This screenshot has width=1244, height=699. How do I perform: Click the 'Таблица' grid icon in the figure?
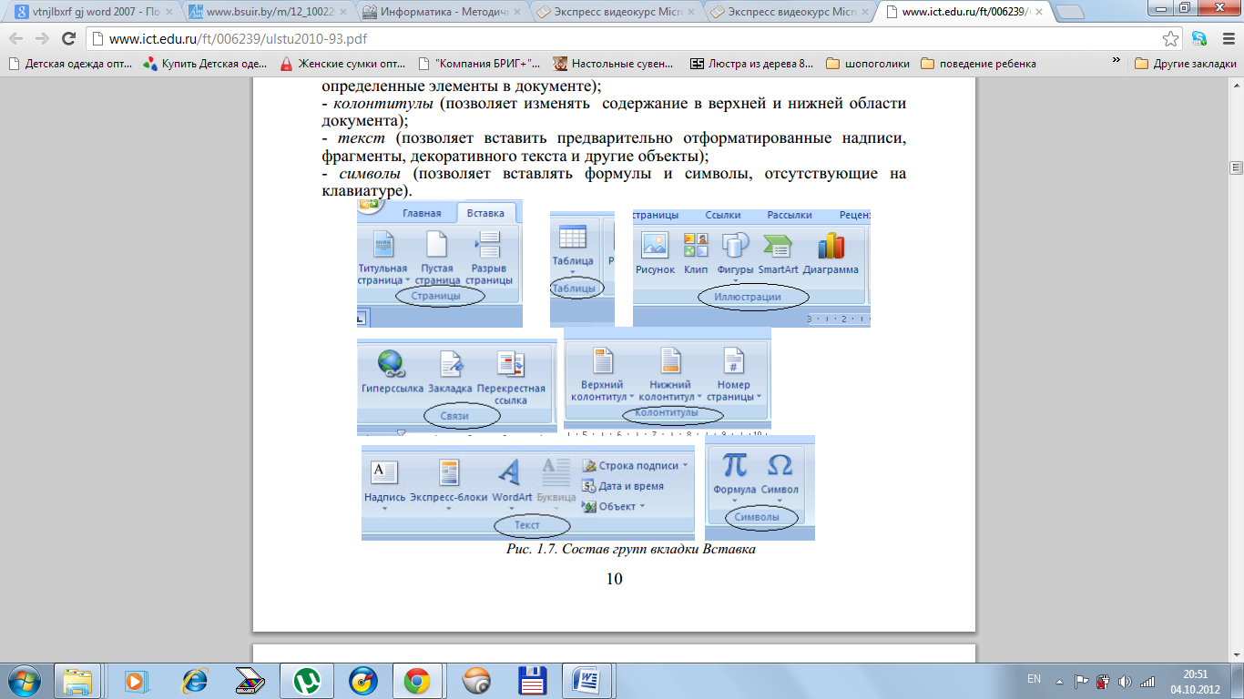(573, 238)
